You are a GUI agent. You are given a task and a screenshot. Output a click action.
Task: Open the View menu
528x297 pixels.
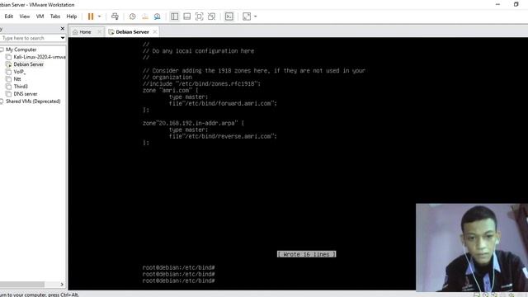(24, 16)
